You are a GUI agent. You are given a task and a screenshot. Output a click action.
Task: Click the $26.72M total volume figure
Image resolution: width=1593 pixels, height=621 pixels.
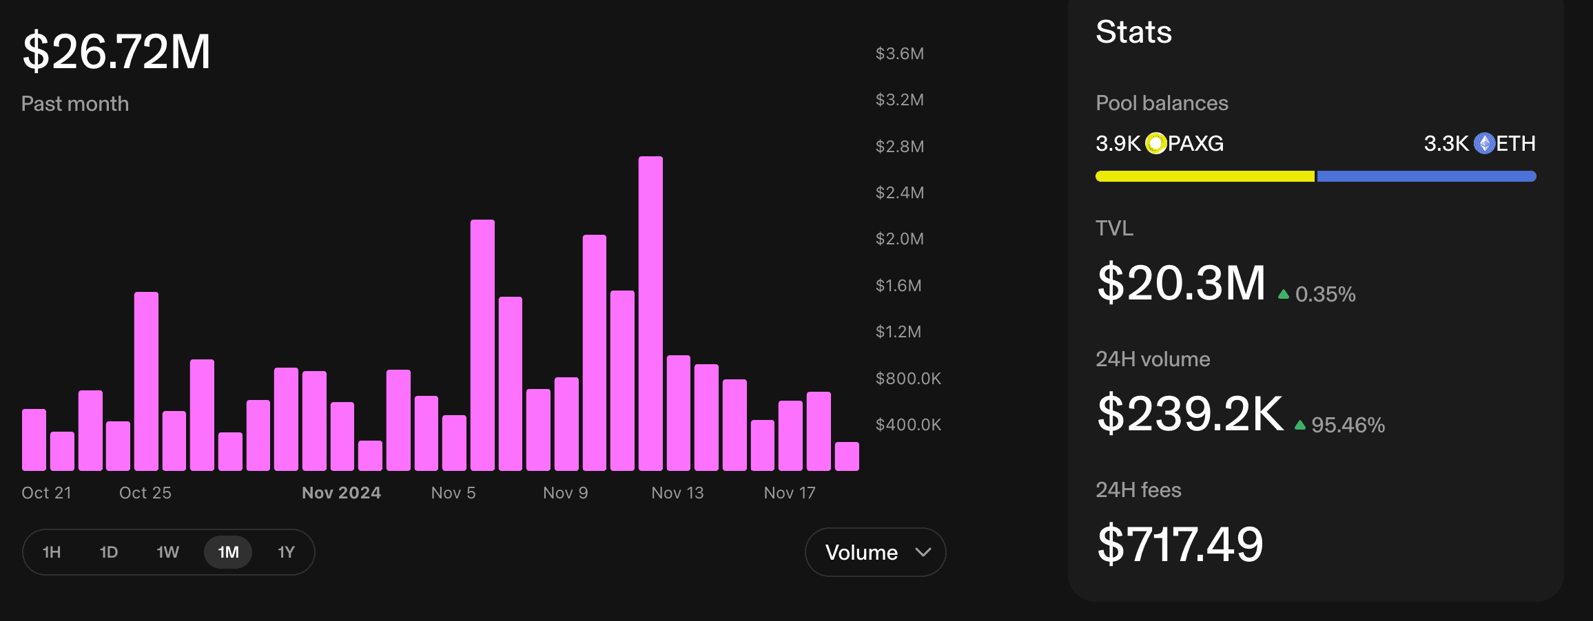116,52
